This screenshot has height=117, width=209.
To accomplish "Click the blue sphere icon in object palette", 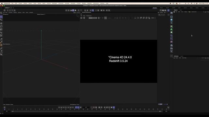I will pyautogui.click(x=171, y=20).
